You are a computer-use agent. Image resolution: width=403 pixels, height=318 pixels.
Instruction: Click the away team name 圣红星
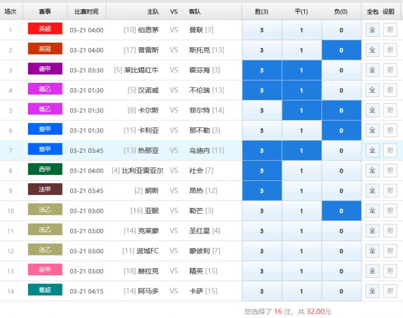pyautogui.click(x=199, y=231)
